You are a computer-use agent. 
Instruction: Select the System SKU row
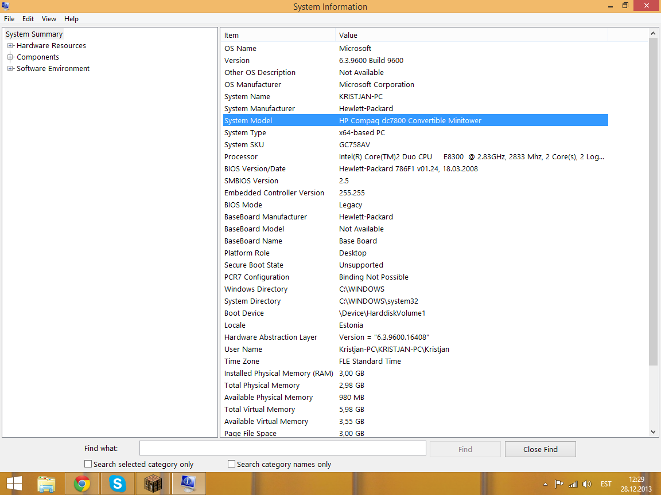pyautogui.click(x=415, y=144)
